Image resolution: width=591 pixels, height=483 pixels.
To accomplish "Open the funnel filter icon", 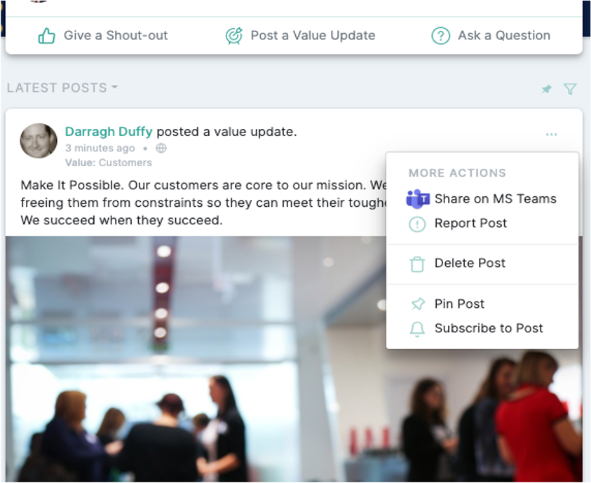I will 570,89.
